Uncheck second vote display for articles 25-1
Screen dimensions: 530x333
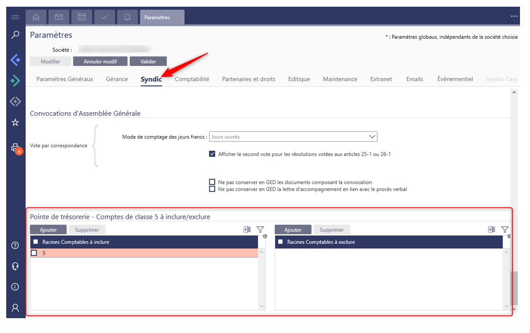[212, 154]
